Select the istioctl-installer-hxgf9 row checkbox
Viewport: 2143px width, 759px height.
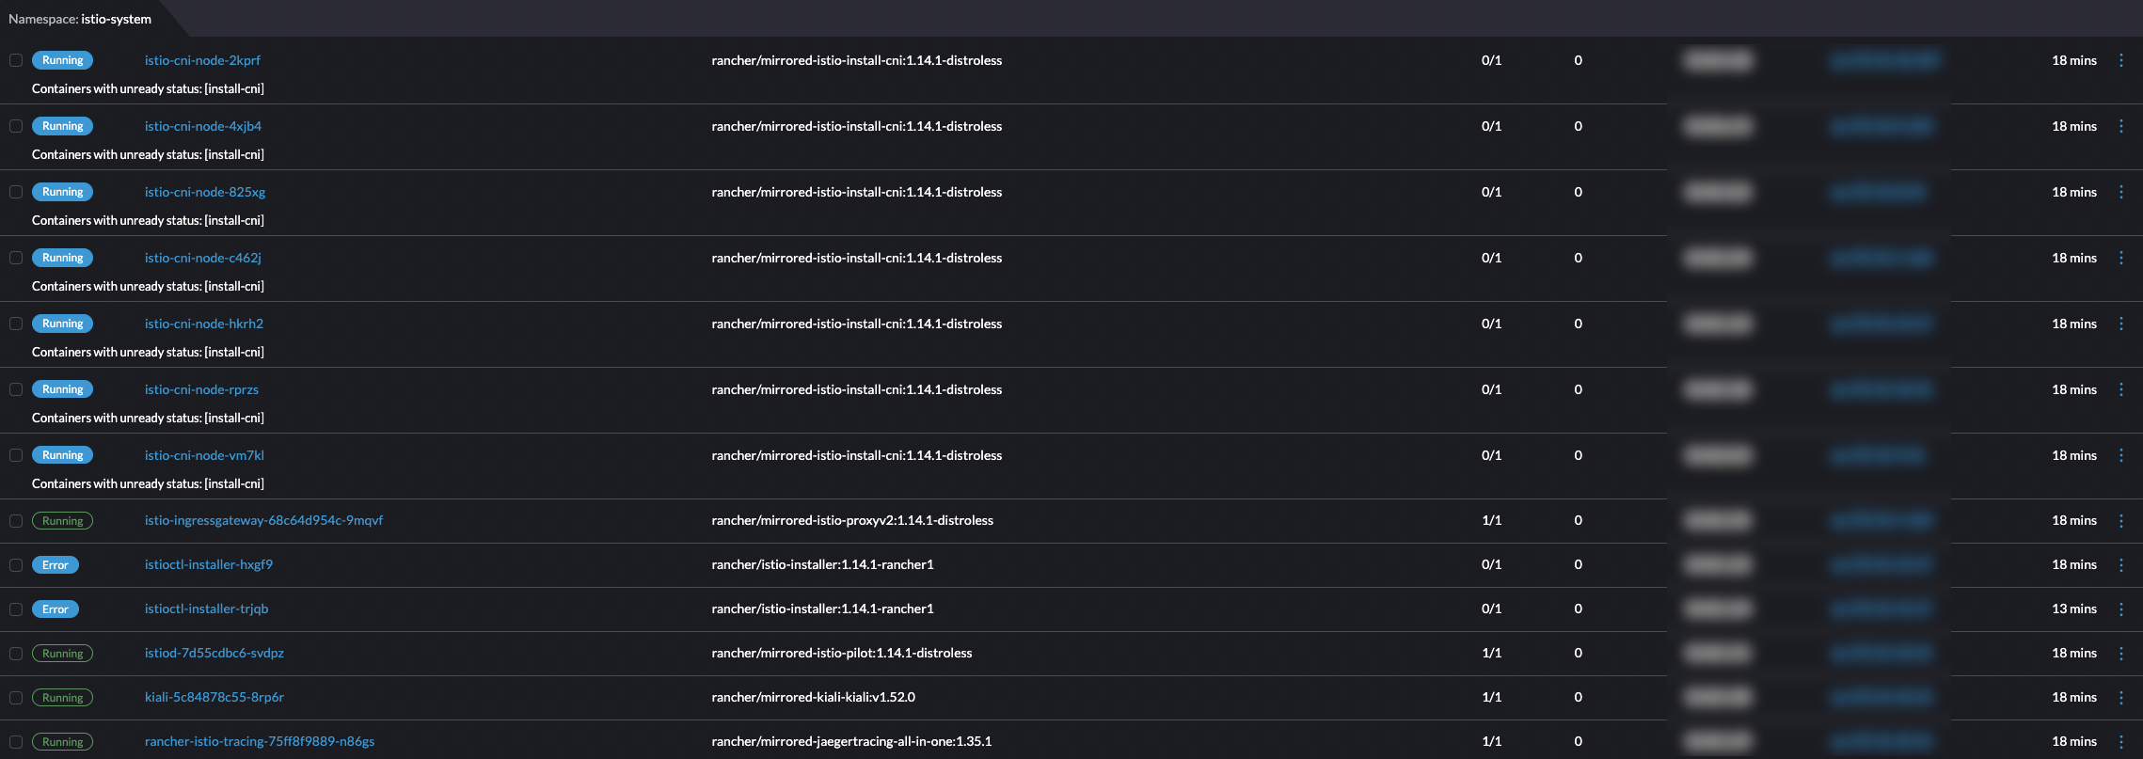15,564
